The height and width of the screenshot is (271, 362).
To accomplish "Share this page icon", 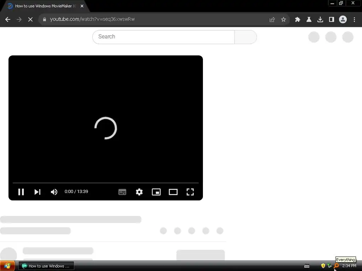I will (272, 19).
